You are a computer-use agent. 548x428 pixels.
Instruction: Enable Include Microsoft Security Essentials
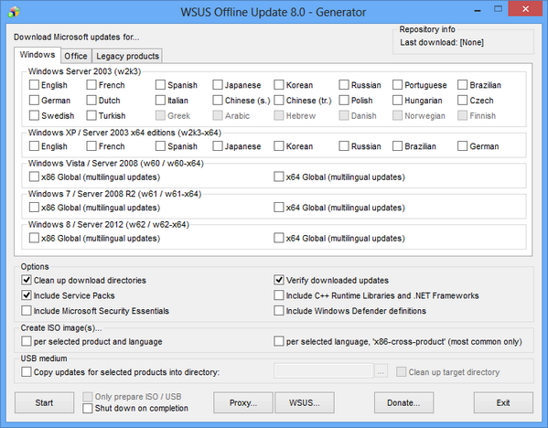(27, 311)
